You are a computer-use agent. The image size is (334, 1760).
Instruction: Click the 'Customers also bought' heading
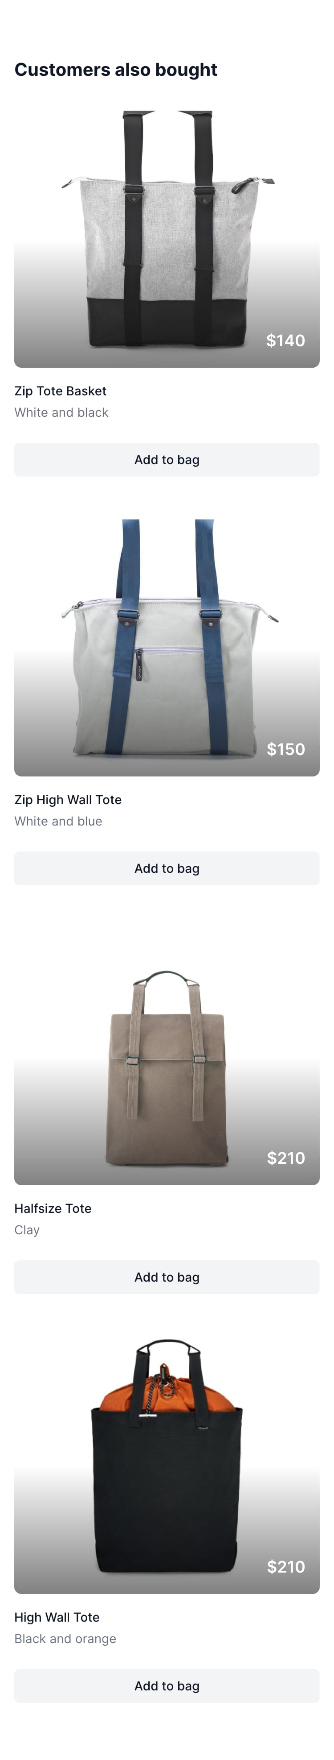point(116,70)
